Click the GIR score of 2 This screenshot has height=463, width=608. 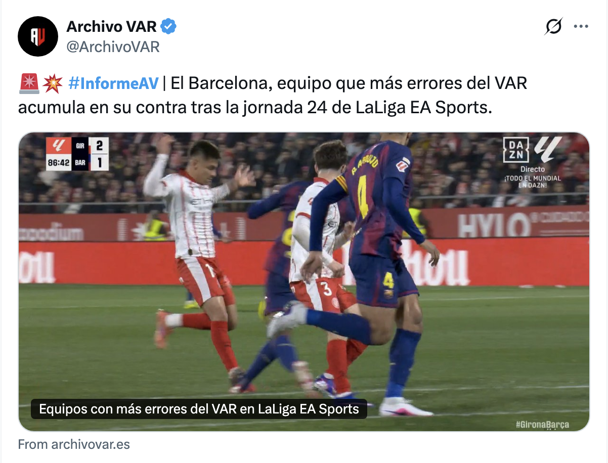coord(99,146)
